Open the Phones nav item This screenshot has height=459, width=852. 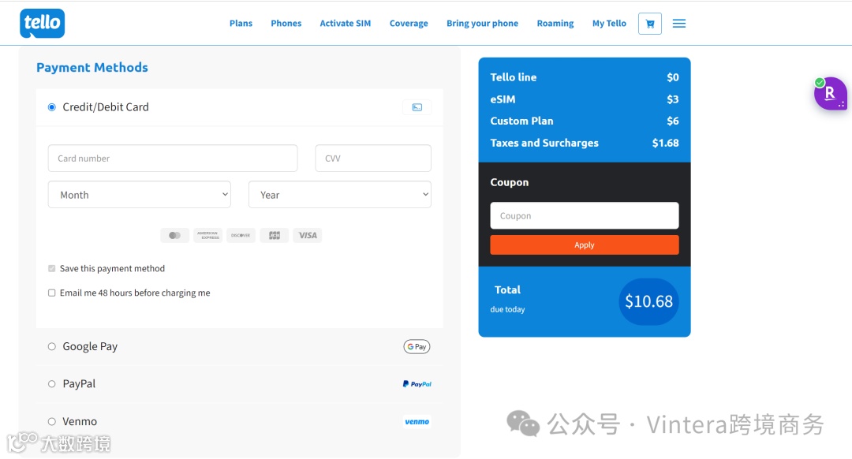click(286, 24)
